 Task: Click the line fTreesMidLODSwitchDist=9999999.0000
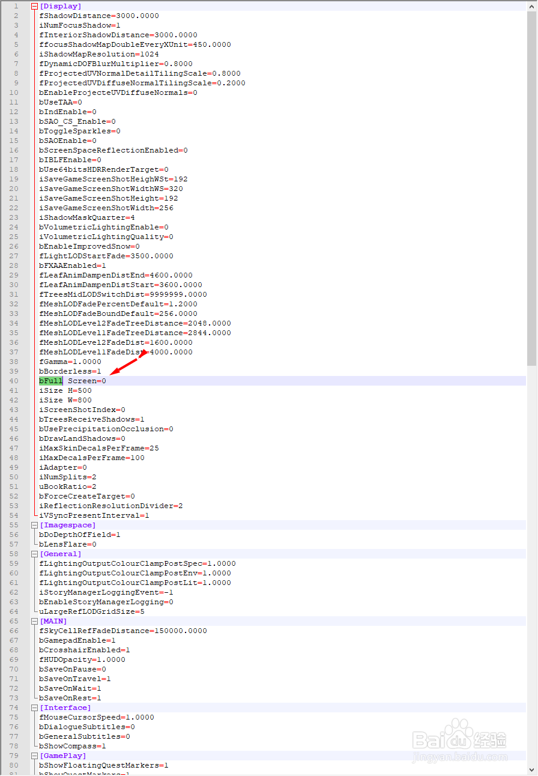(x=123, y=294)
